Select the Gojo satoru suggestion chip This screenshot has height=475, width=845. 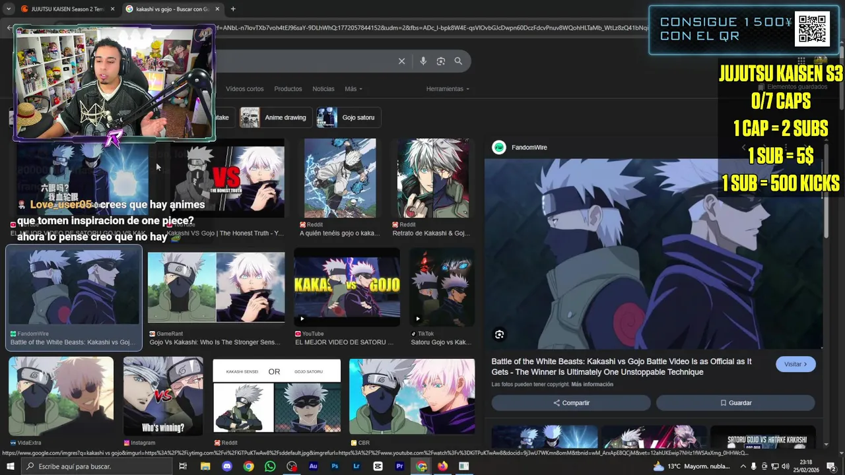point(348,117)
